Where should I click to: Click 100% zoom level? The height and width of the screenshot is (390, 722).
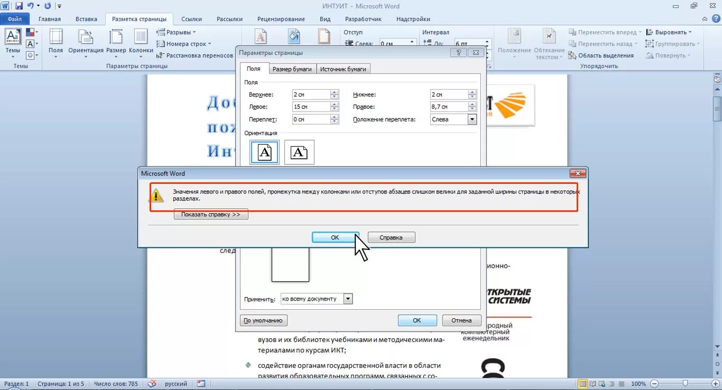638,384
